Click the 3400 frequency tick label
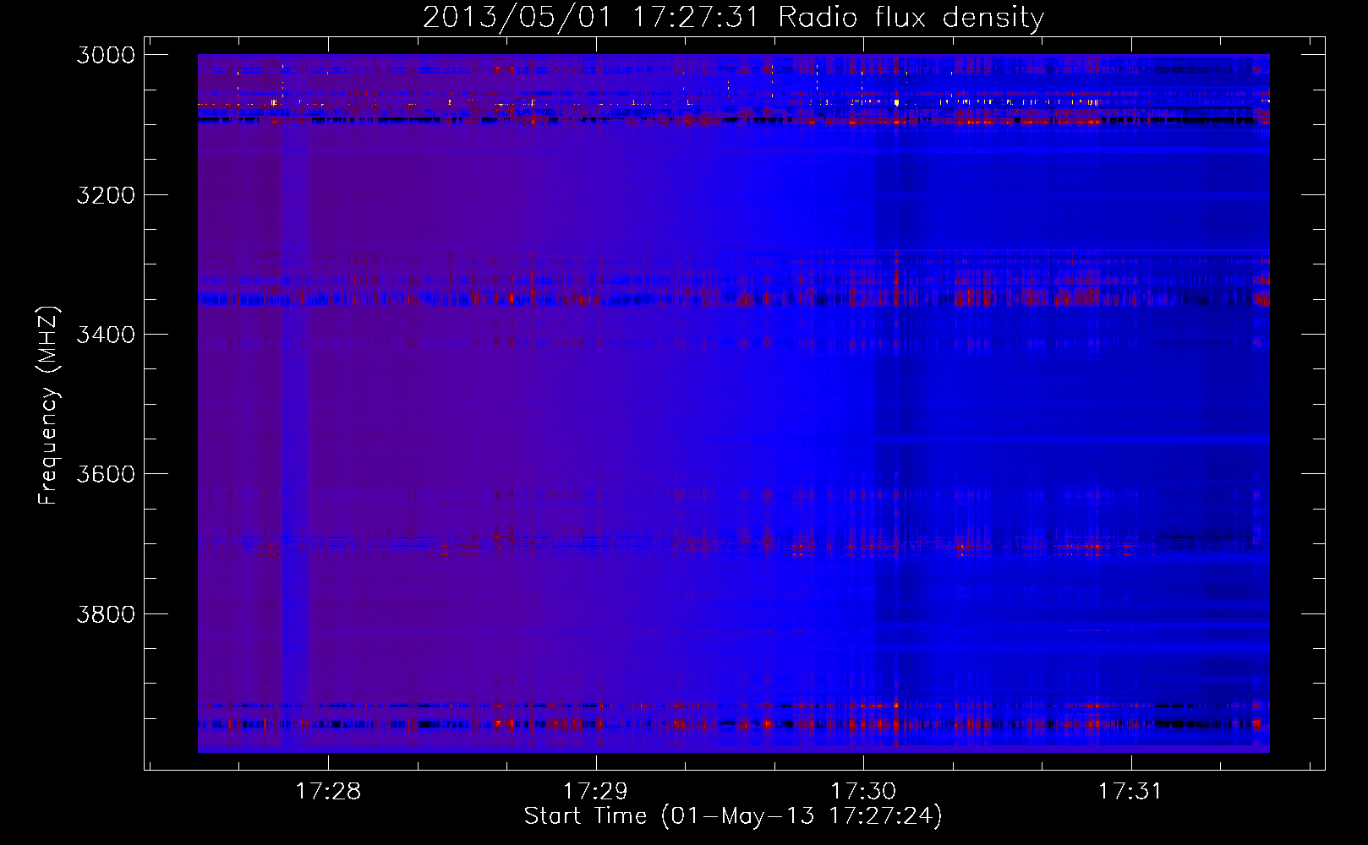Screen dimensions: 1368x845 point(106,335)
